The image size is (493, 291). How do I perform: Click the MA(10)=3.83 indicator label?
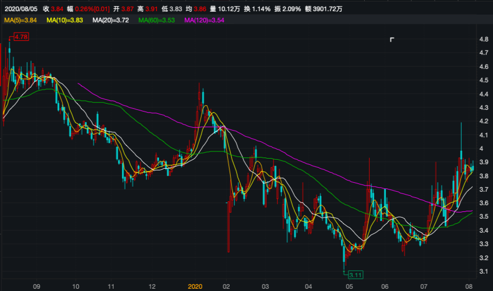coord(65,20)
